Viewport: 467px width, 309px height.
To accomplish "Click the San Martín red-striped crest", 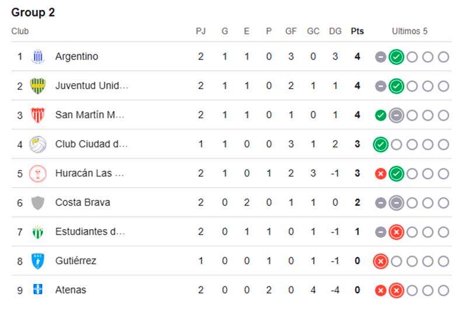I will pyautogui.click(x=38, y=115).
